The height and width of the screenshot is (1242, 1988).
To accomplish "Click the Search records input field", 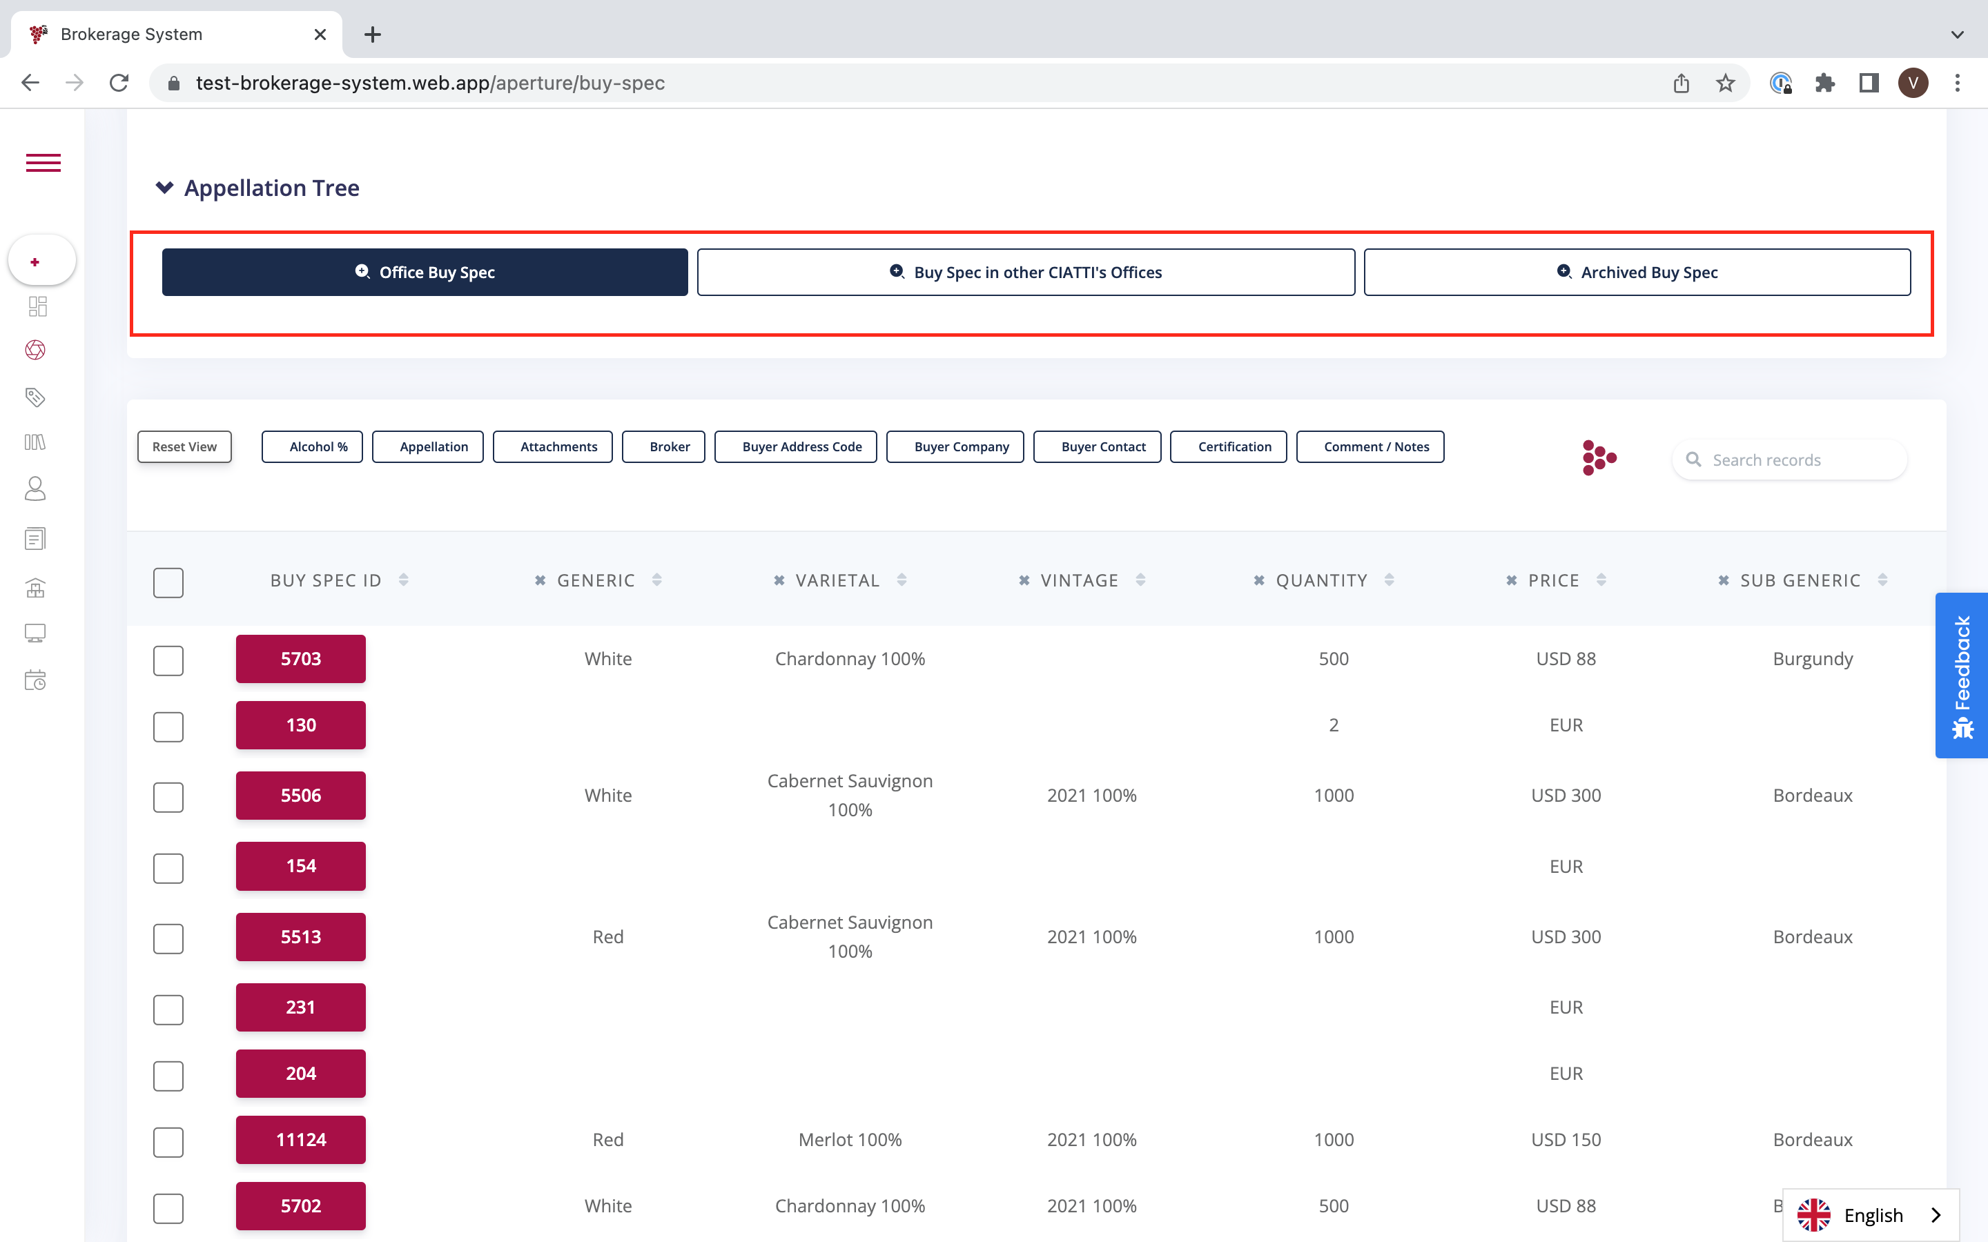I will 1799,460.
